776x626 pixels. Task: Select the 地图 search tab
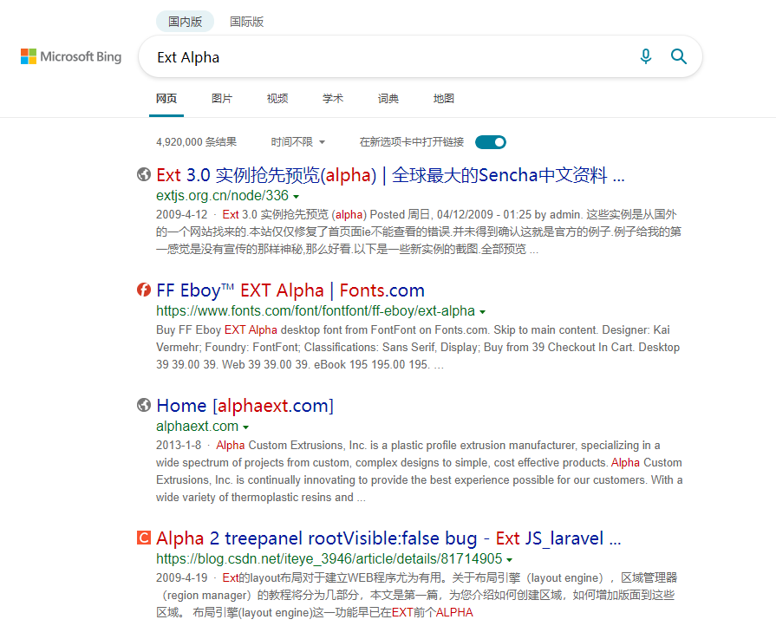[443, 99]
